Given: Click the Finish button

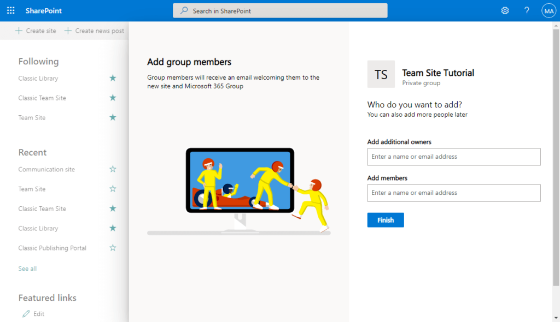Looking at the screenshot, I should point(386,220).
